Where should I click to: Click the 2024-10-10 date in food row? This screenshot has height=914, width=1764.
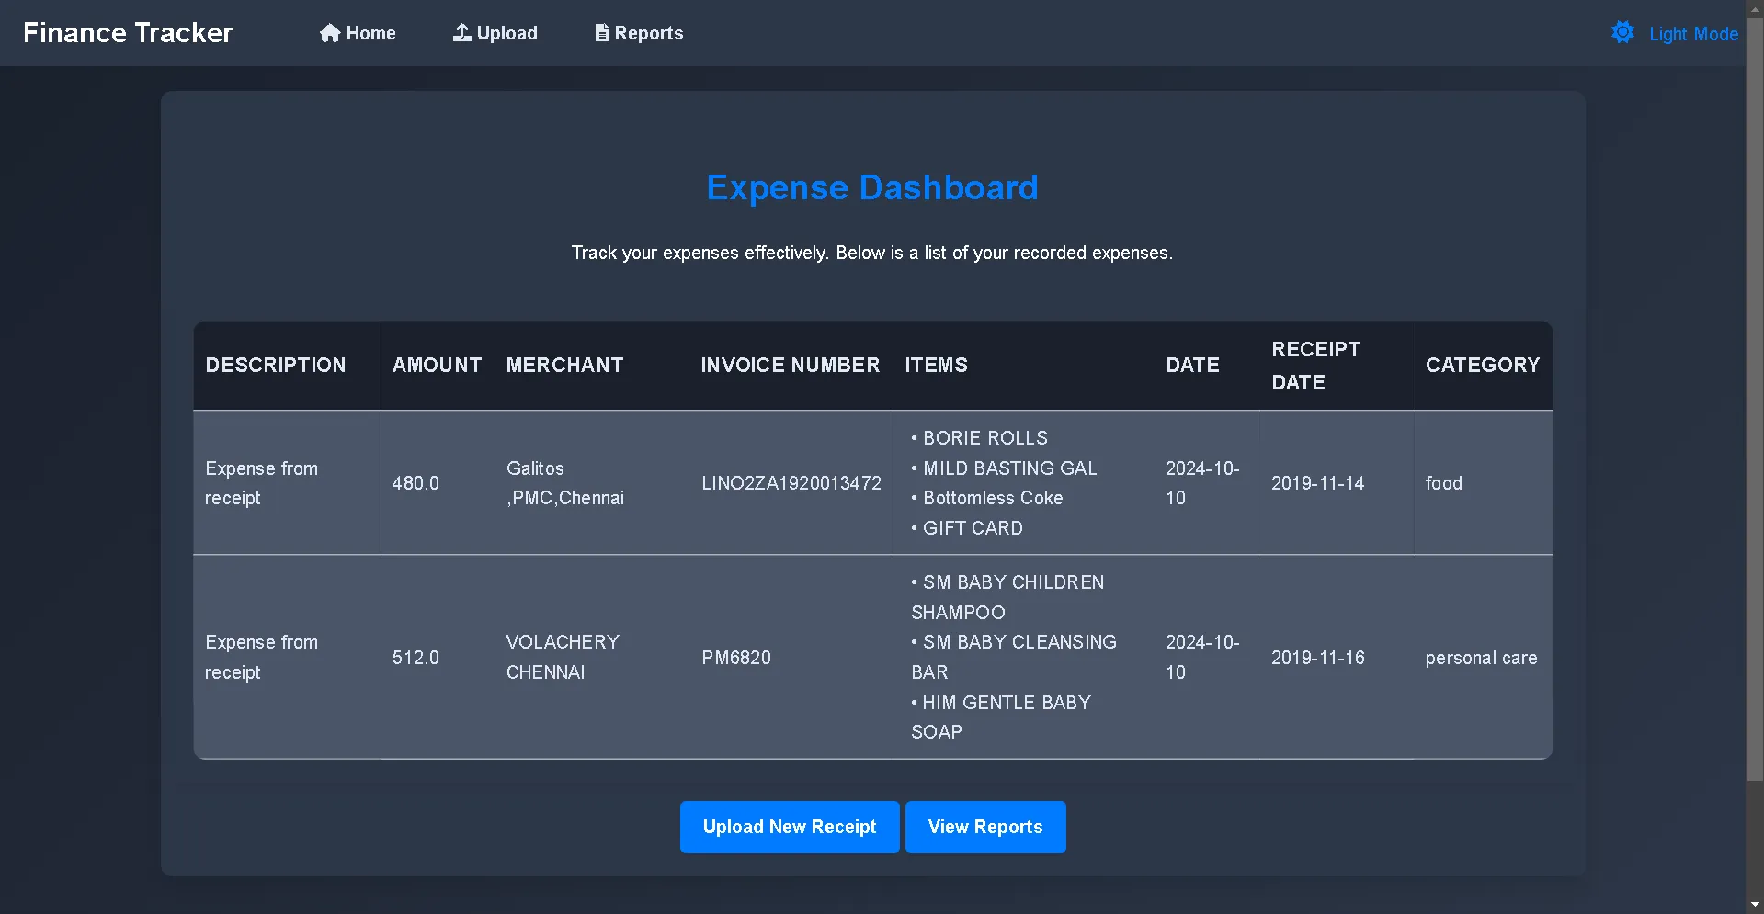coord(1202,483)
